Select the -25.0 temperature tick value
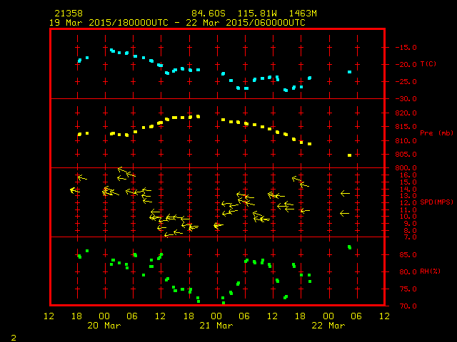This screenshot has width=457, height=342. pyautogui.click(x=406, y=82)
